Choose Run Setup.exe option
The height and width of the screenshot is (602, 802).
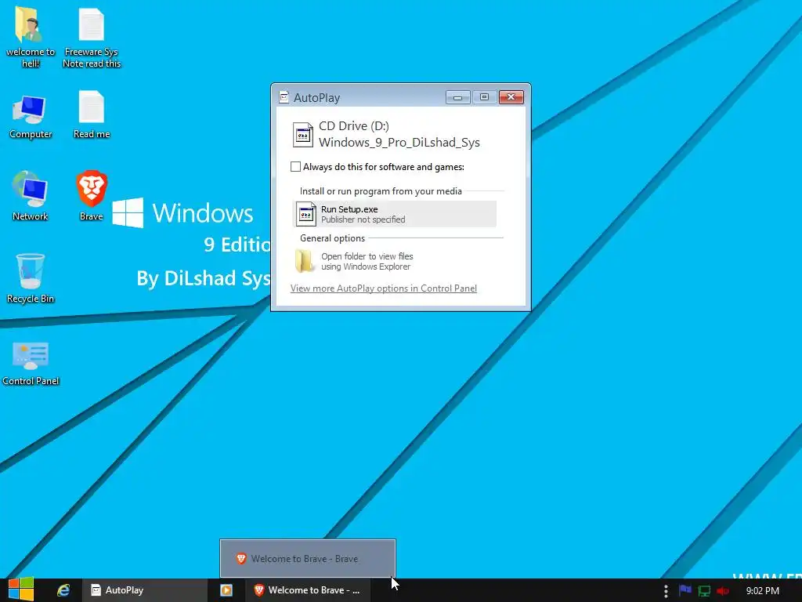(x=395, y=214)
